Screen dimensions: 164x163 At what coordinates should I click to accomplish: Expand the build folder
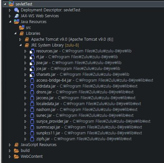[10, 151]
